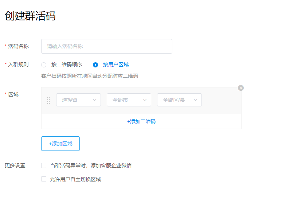The image size is (282, 203).
Task: Select the 按二维码顺序 radio button
Action: pyautogui.click(x=44, y=65)
